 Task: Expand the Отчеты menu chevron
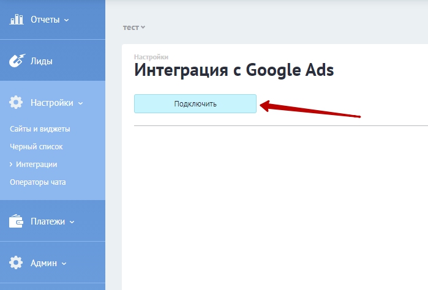point(66,20)
